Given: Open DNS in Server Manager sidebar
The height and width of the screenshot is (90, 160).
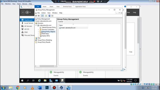Looking at the screenshot, I should 26,32.
